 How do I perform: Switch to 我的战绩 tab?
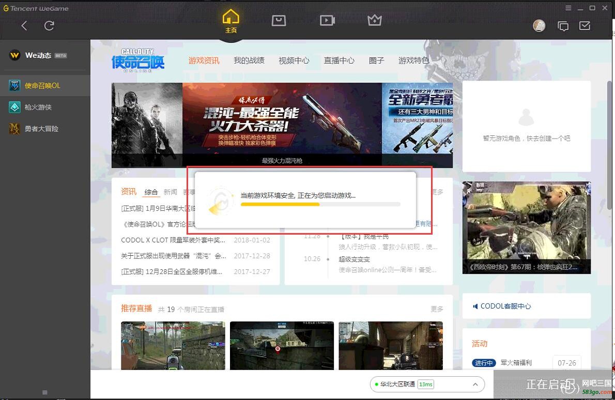(249, 60)
